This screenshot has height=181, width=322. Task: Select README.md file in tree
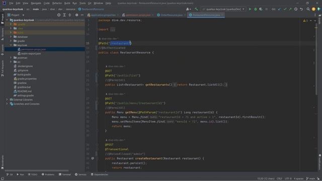tap(25, 92)
